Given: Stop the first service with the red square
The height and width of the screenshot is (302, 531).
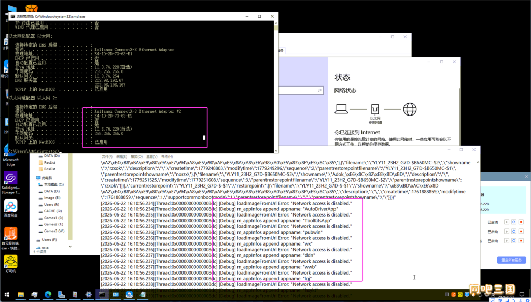Looking at the screenshot, I should point(521,222).
